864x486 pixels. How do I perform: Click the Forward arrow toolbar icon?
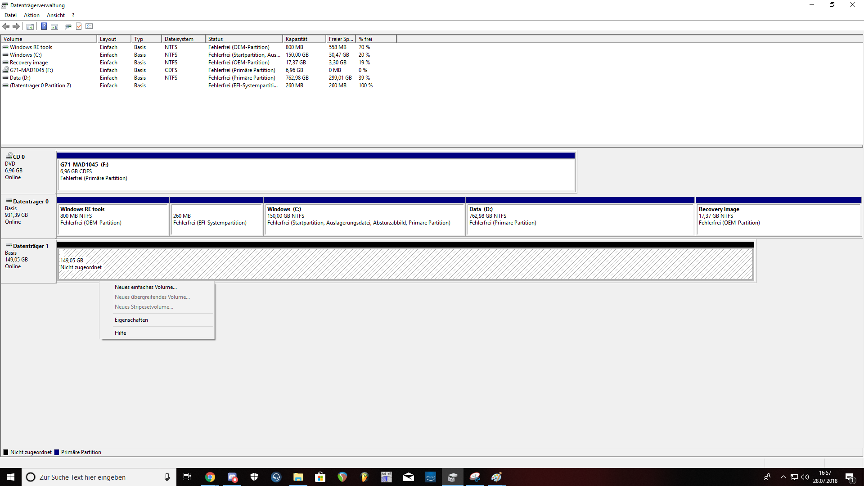16,26
